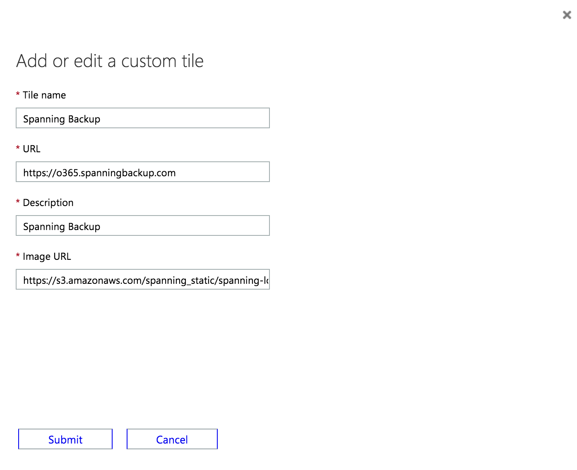
Task: Click the 'Add or edit a custom tile' heading
Action: [110, 61]
